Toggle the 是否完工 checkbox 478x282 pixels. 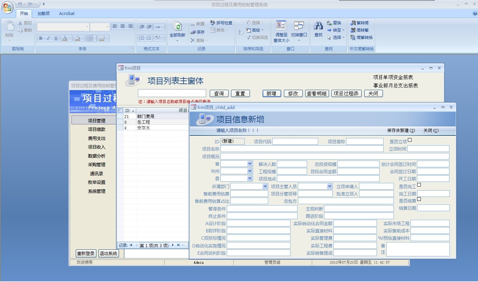pyautogui.click(x=419, y=185)
